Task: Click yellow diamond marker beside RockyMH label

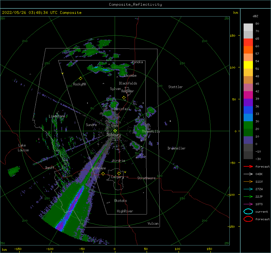Action: 80,79
